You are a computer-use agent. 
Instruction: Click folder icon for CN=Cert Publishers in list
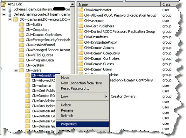81,26
